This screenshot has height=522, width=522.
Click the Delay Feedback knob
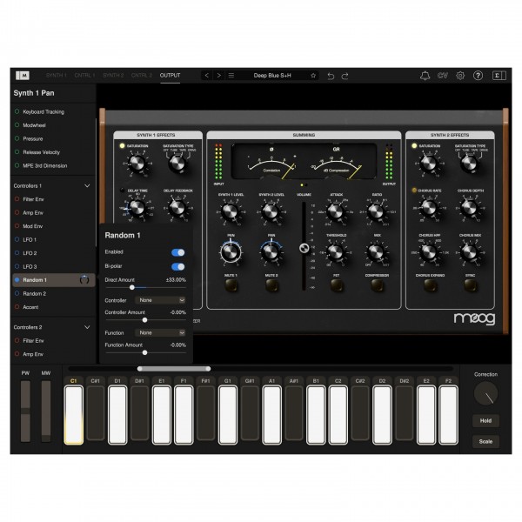pyautogui.click(x=177, y=208)
